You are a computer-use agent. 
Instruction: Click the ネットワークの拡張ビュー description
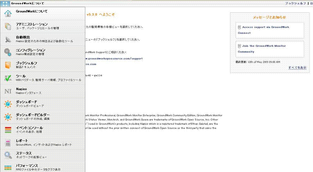pyautogui.click(x=31, y=157)
